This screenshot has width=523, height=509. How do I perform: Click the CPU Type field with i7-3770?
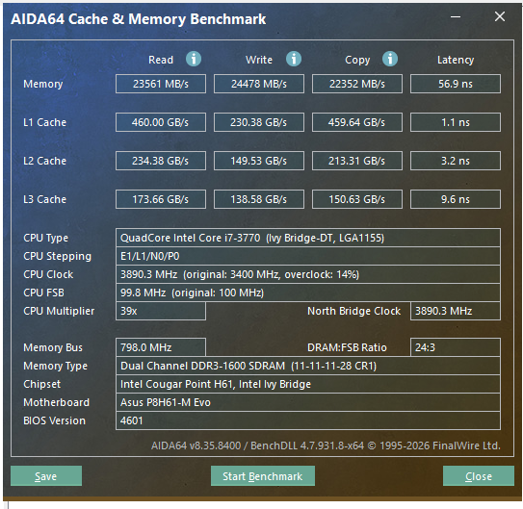[x=308, y=238]
